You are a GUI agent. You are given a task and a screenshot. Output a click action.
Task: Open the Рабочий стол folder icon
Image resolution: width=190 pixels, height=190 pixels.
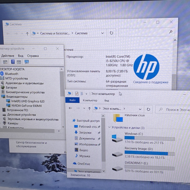[x=118, y=118]
